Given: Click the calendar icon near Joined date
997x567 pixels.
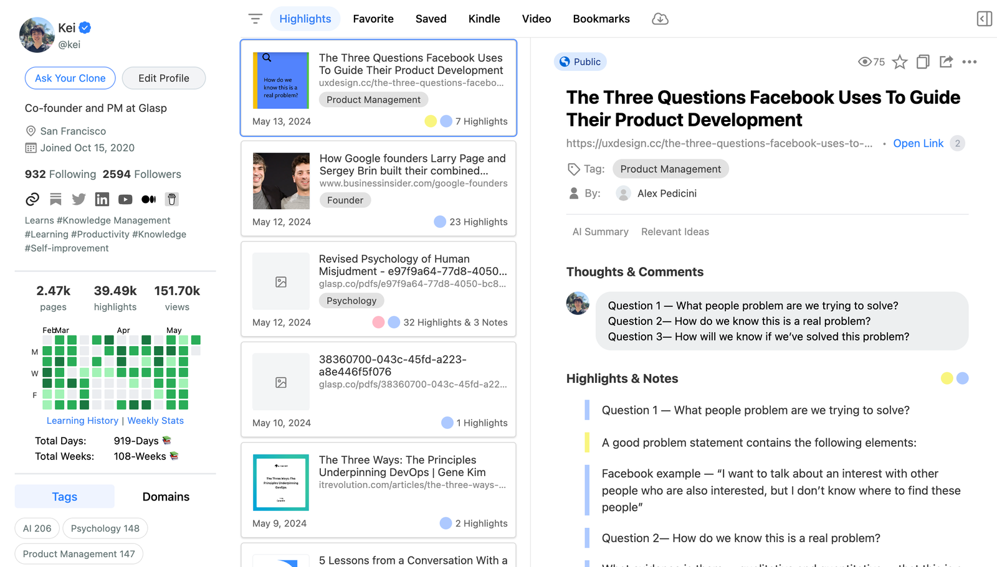Looking at the screenshot, I should pos(31,148).
